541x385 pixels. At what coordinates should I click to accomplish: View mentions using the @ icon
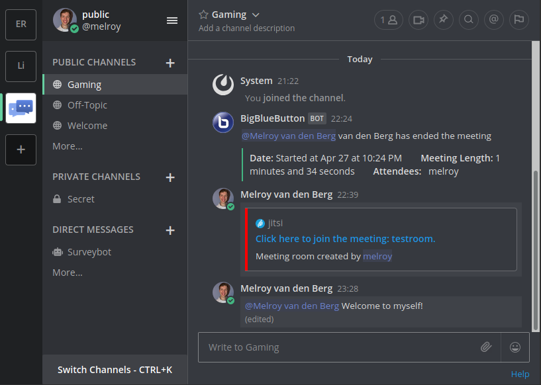pyautogui.click(x=493, y=20)
